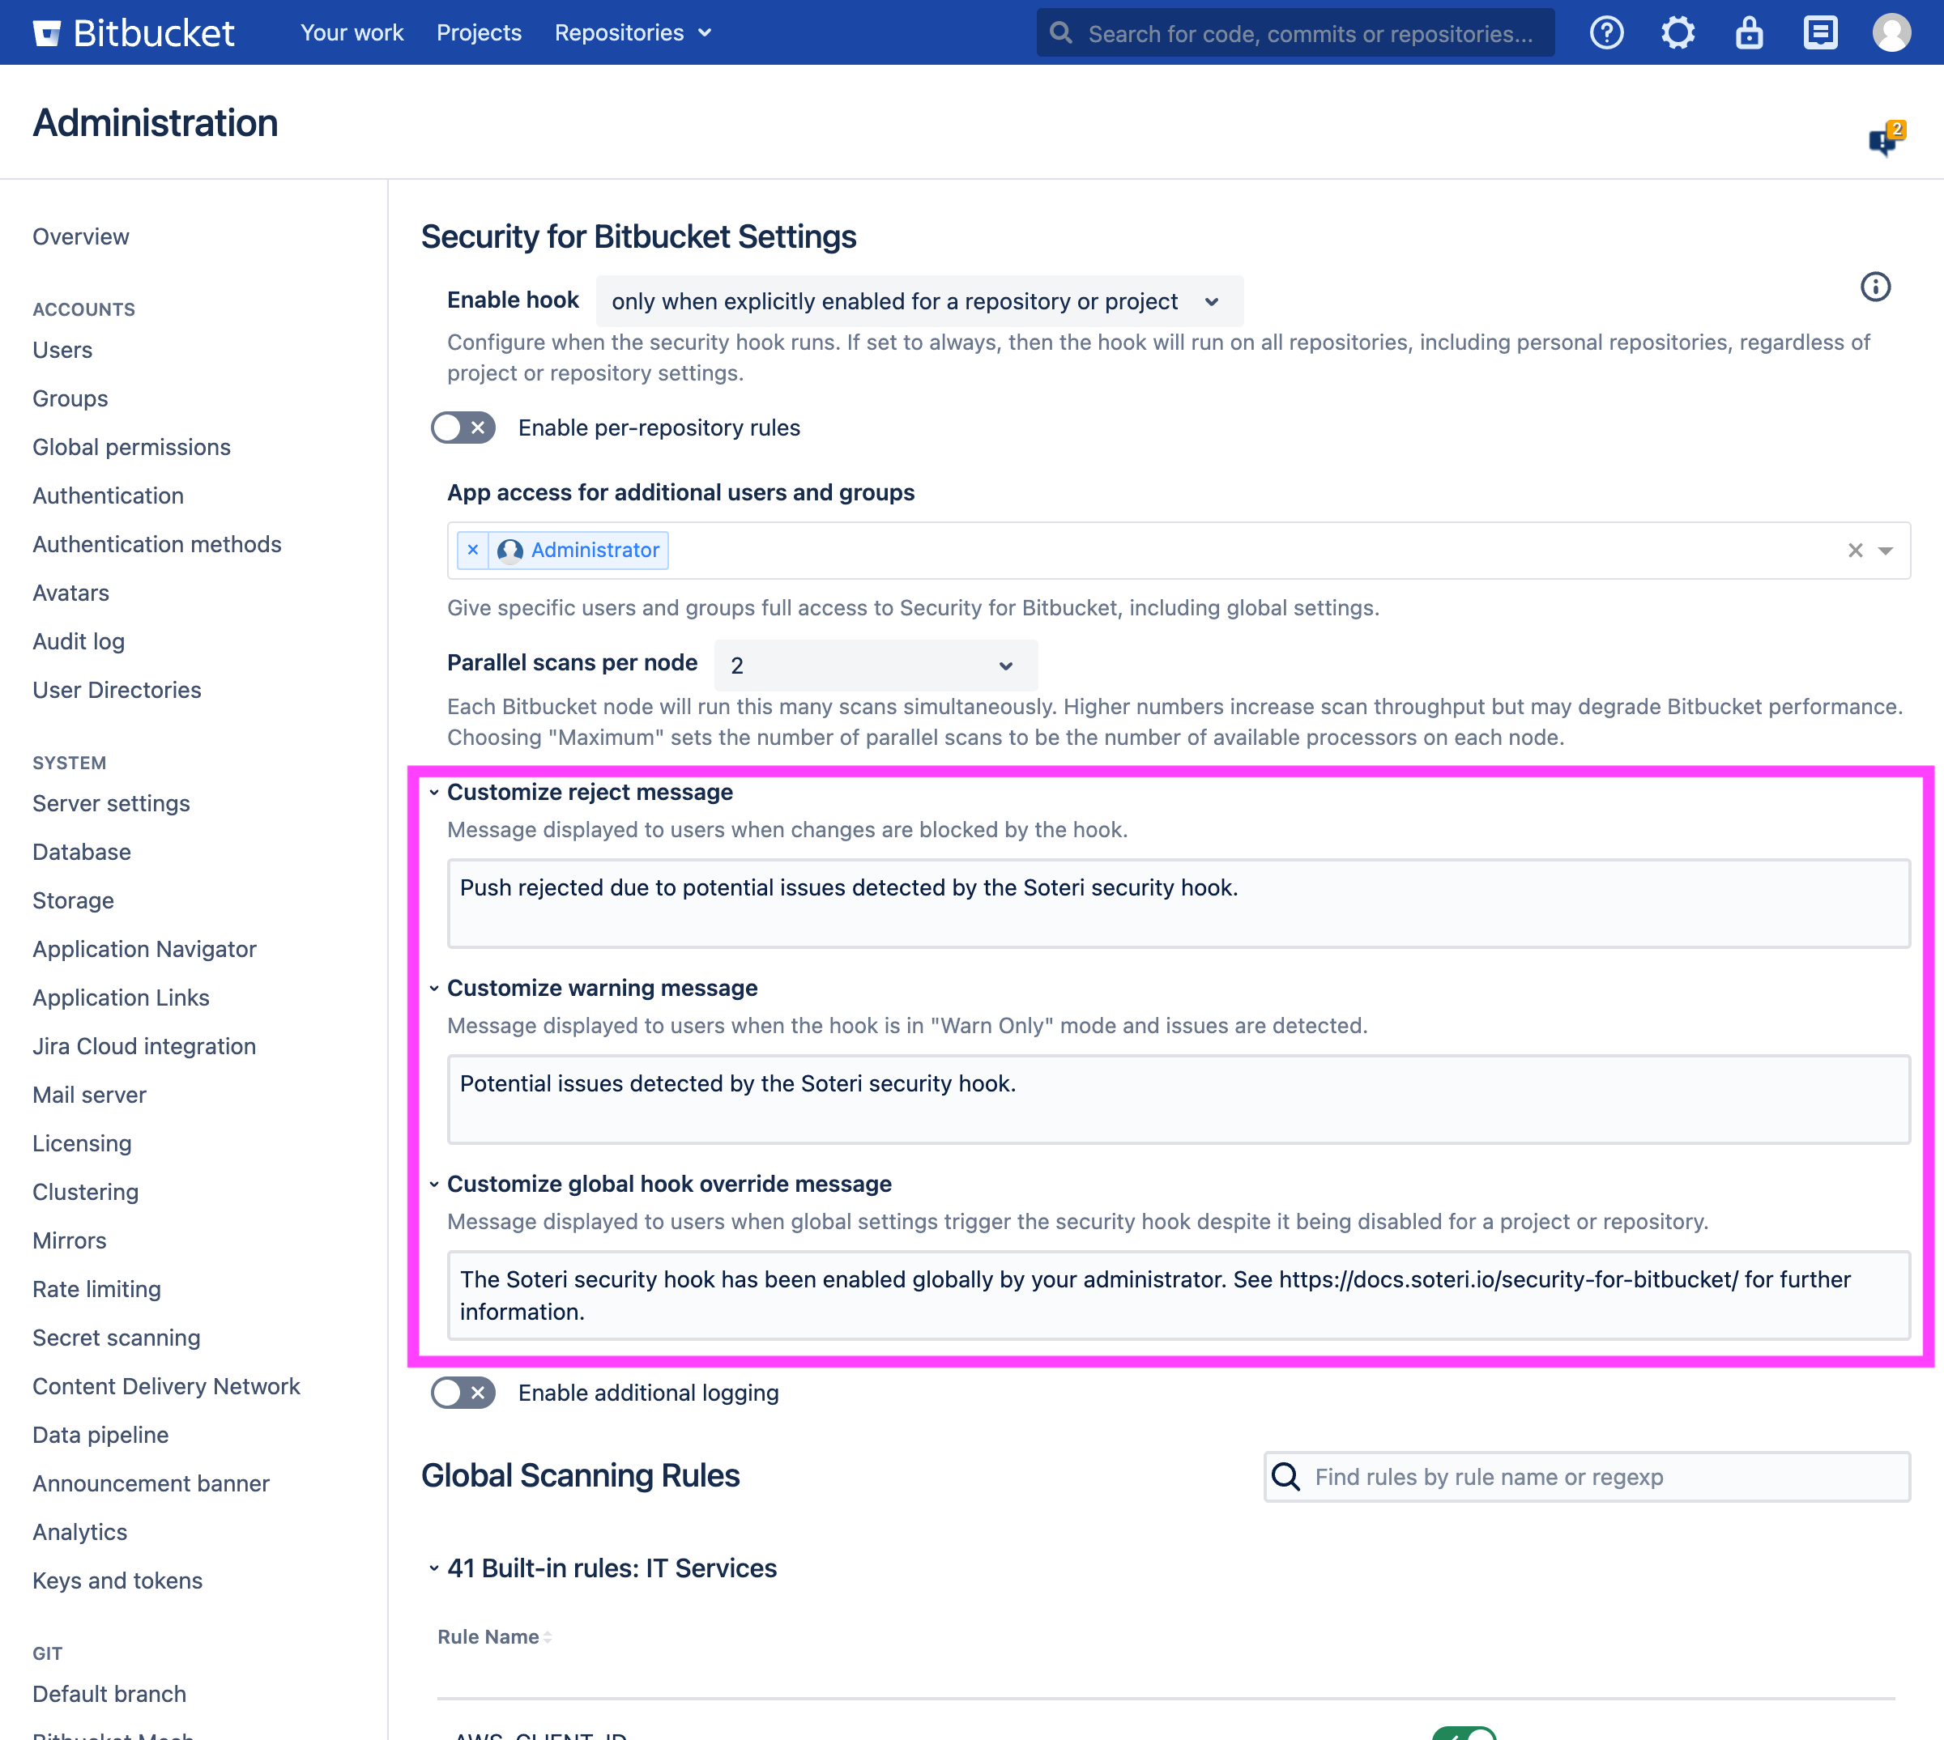This screenshot has width=1944, height=1740.
Task: Open the help question mark icon
Action: (x=1606, y=33)
